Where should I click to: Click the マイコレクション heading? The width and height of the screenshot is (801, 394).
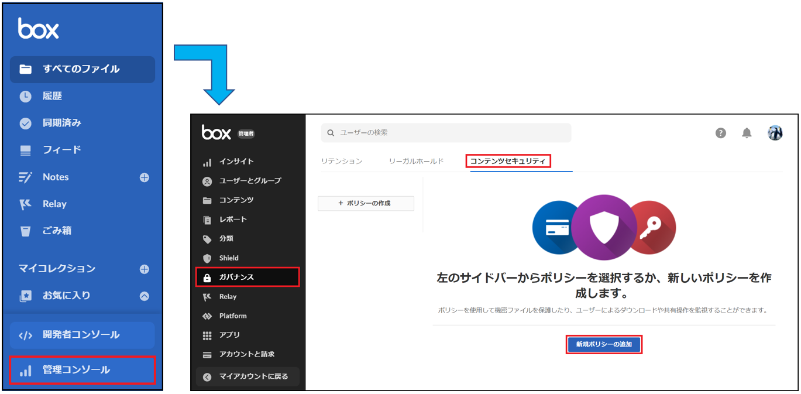(x=57, y=269)
